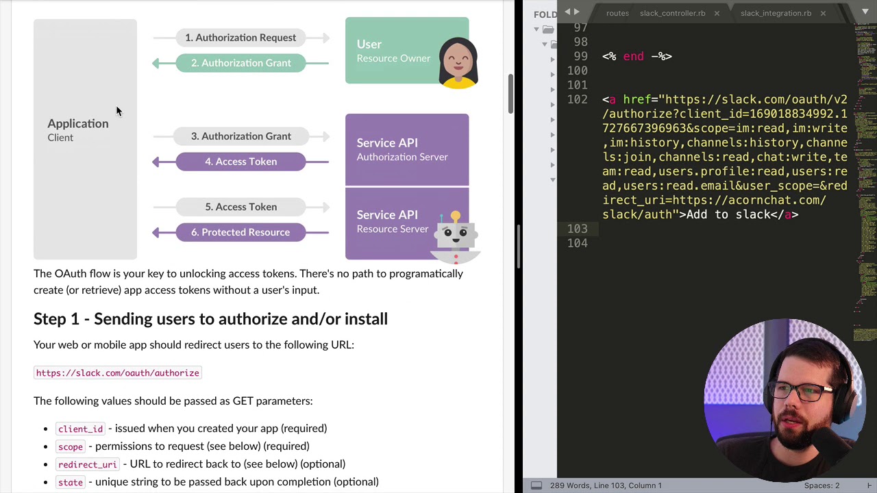The width and height of the screenshot is (877, 493).
Task: Open the slack.com/oauth/authorize URL link
Action: click(x=117, y=373)
